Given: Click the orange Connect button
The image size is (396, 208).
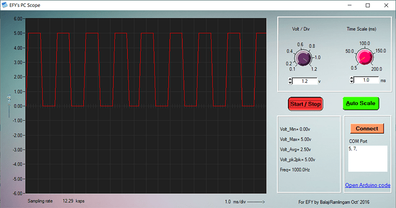Looking at the screenshot, I should pyautogui.click(x=367, y=129).
